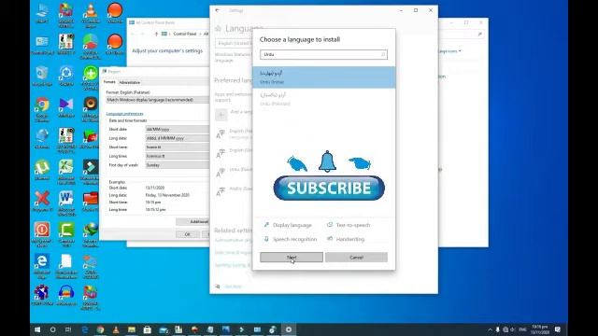Open the Format language dropdown in Region

(x=158, y=100)
